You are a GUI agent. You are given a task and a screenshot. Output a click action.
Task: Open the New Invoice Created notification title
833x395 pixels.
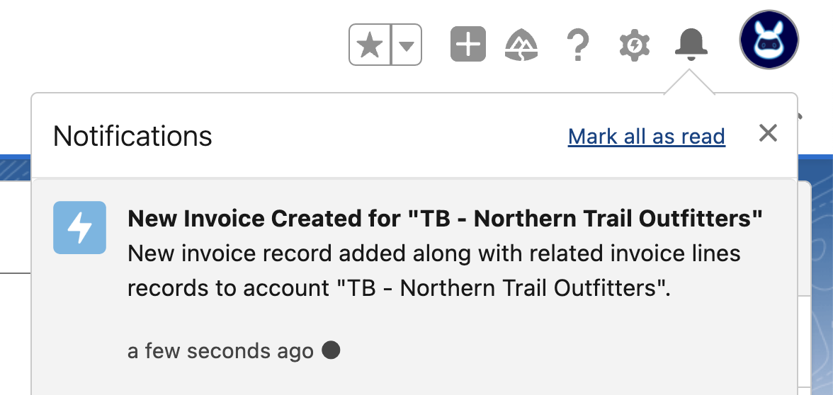pos(445,218)
